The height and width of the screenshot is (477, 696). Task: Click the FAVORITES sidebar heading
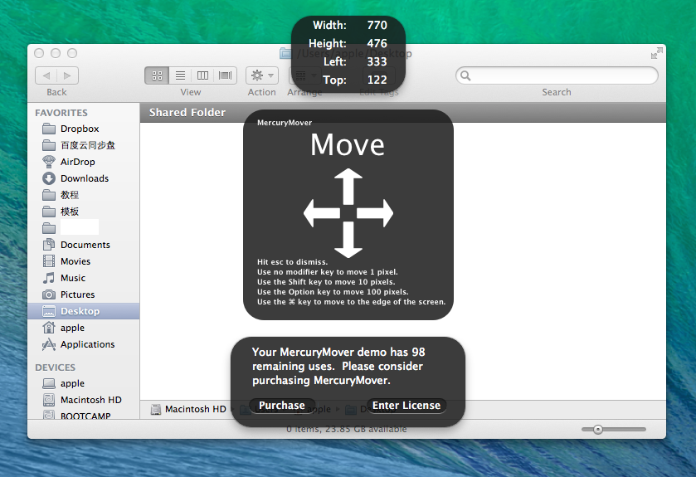click(61, 113)
